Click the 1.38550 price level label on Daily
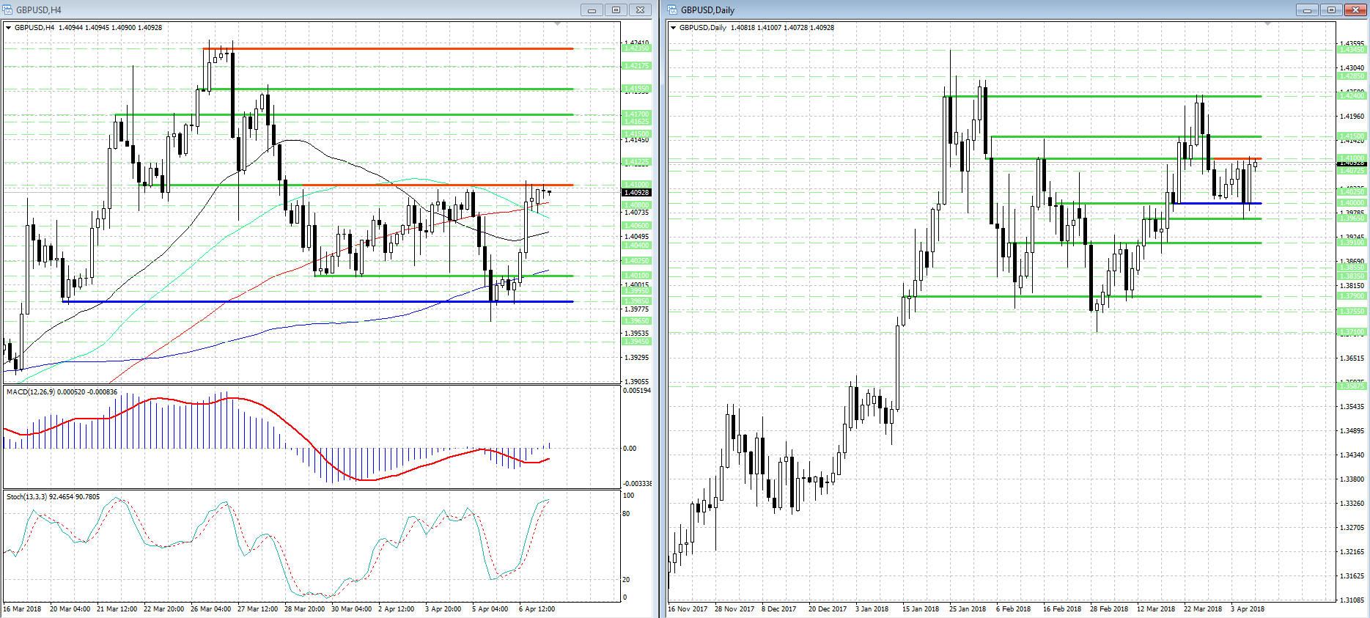1370x618 pixels. click(x=1352, y=268)
